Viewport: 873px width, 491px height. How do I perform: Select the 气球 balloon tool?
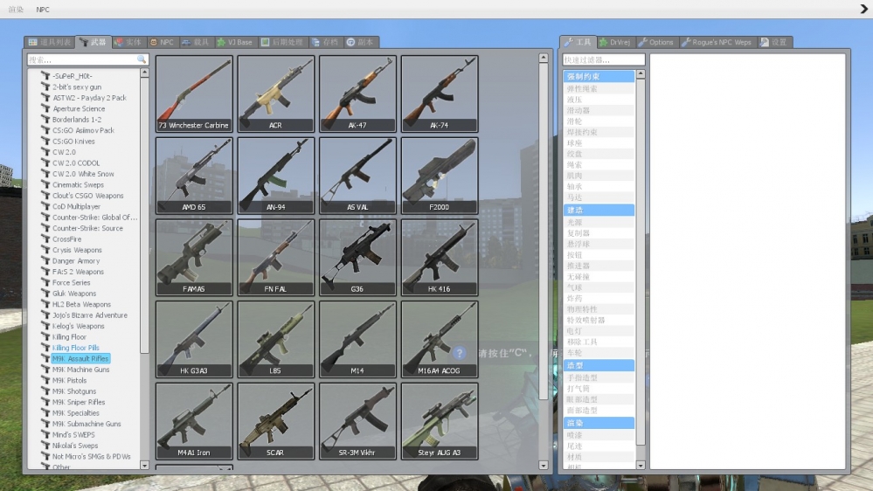[x=599, y=287]
